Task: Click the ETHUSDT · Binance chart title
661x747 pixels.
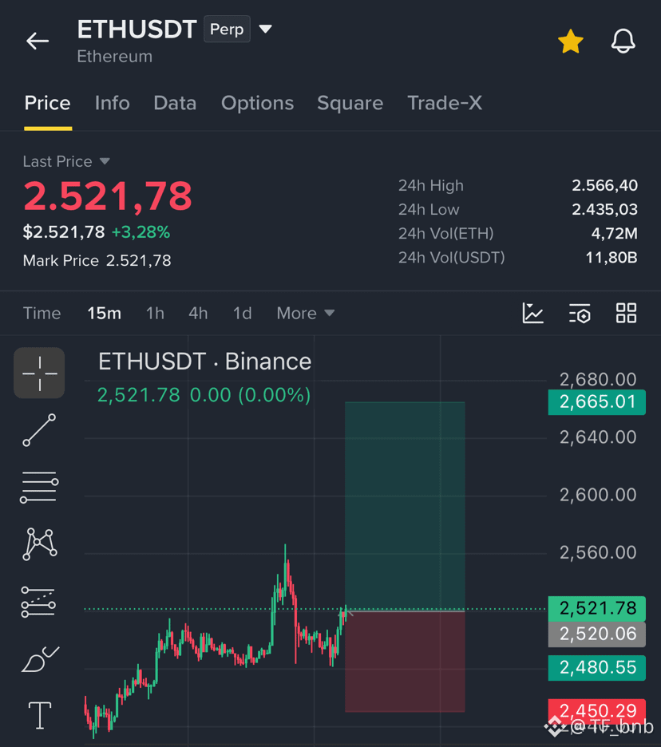Action: pos(205,362)
